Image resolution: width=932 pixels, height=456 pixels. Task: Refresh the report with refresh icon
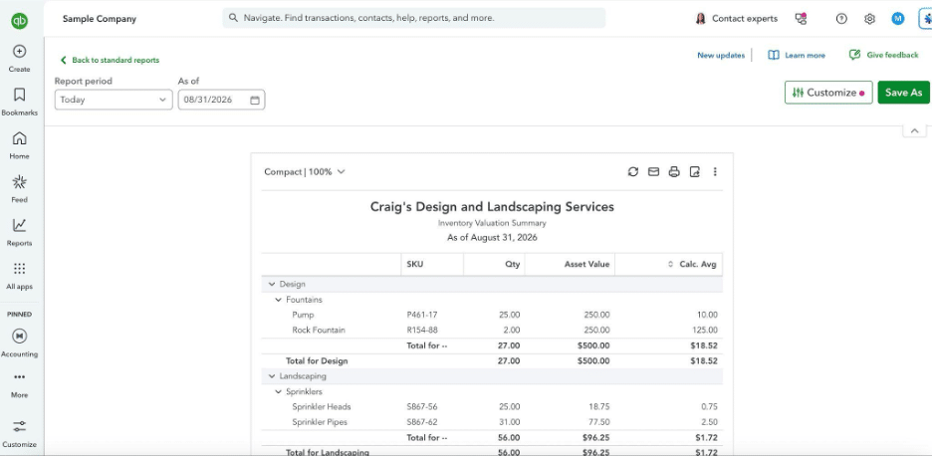click(x=633, y=172)
